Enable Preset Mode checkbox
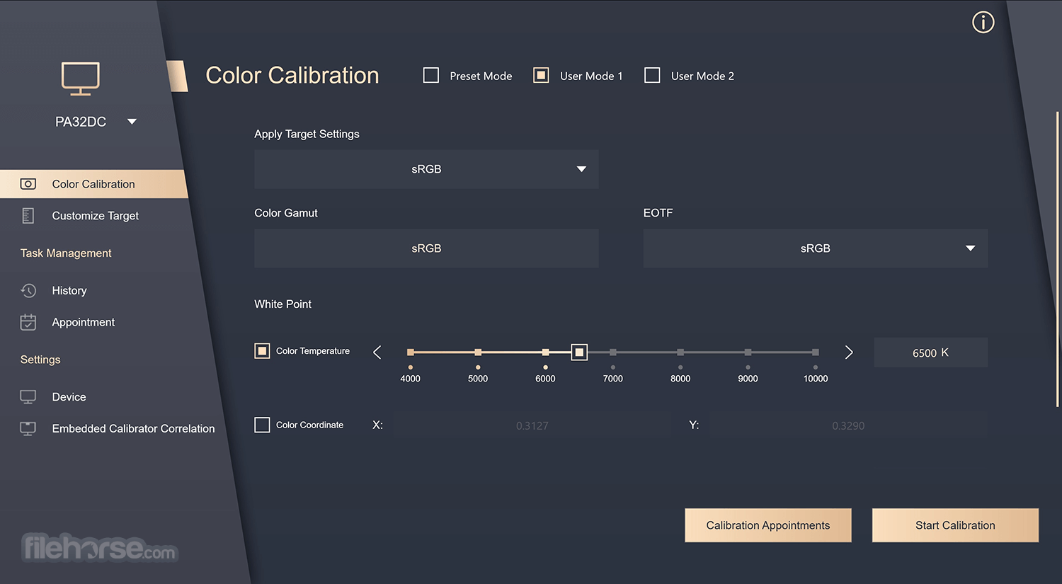The height and width of the screenshot is (584, 1062). [x=431, y=75]
